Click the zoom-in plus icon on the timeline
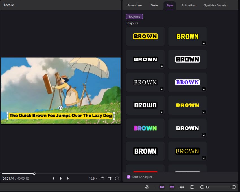The height and width of the screenshot is (192, 240). (234, 187)
